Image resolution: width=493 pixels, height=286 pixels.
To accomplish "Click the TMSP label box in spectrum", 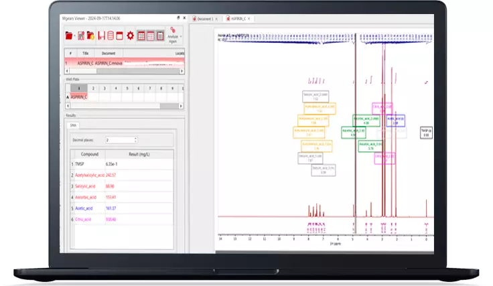I will pyautogui.click(x=425, y=132).
